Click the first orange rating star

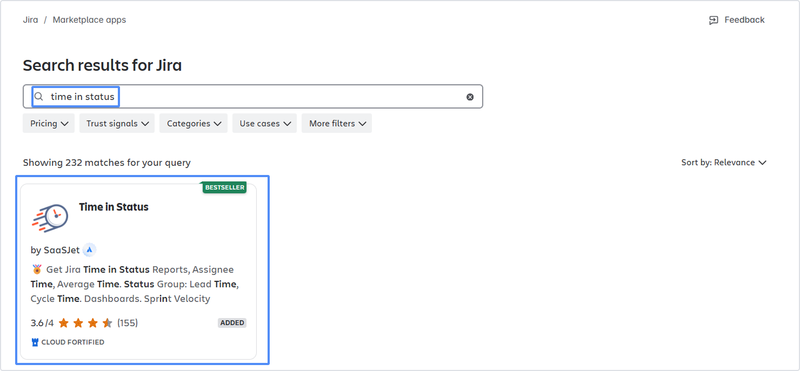[63, 322]
